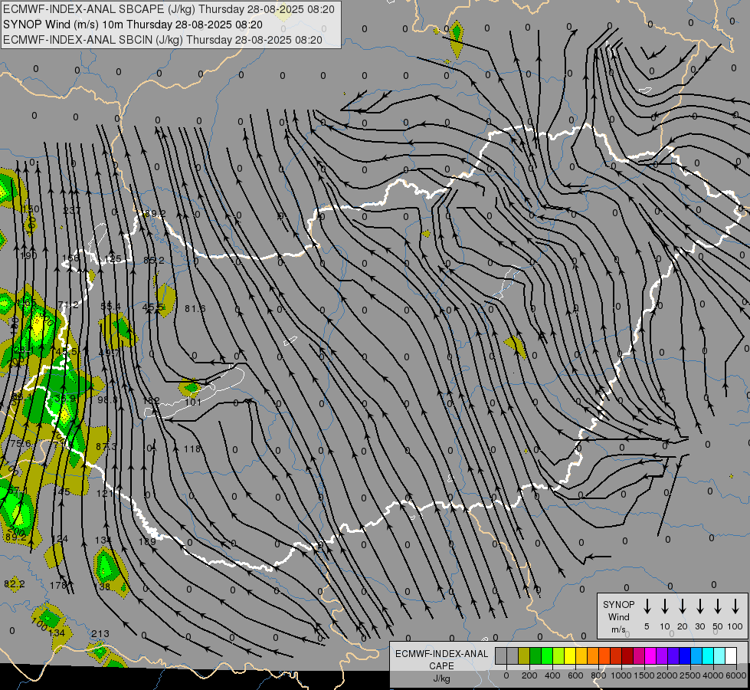Choose the dark red CAPE swatch right of 1000

[627, 655]
